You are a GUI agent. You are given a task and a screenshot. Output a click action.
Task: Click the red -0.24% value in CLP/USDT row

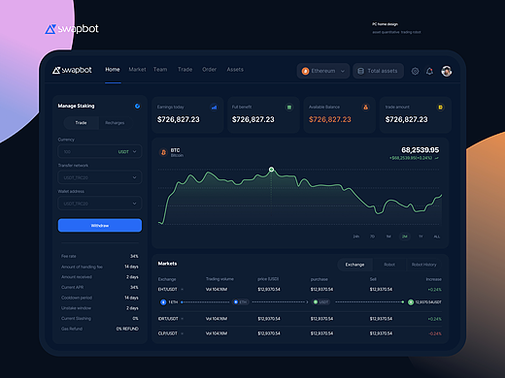coord(435,333)
